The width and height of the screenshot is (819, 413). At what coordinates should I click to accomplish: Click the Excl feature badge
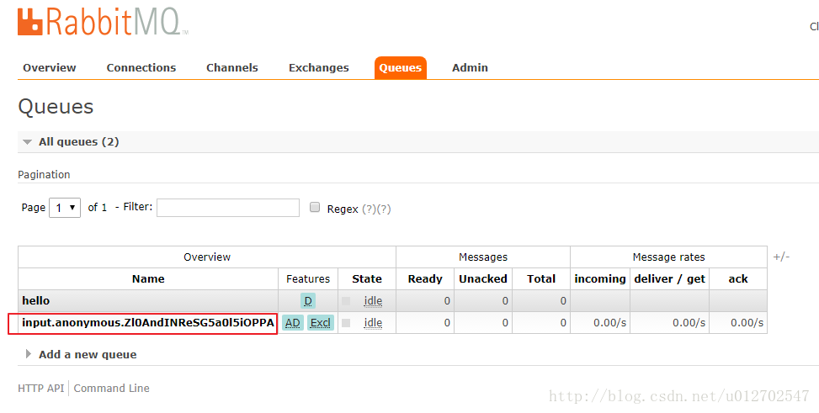tap(321, 323)
